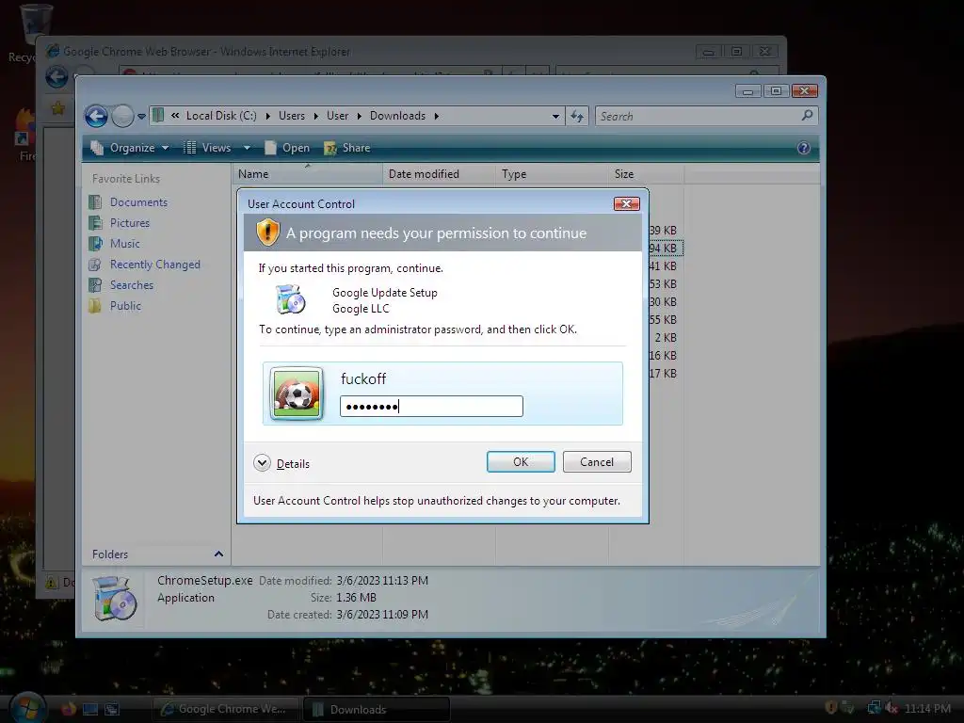Launch Firefox from quick launch bar
Image resolution: width=964 pixels, height=723 pixels.
(x=68, y=709)
